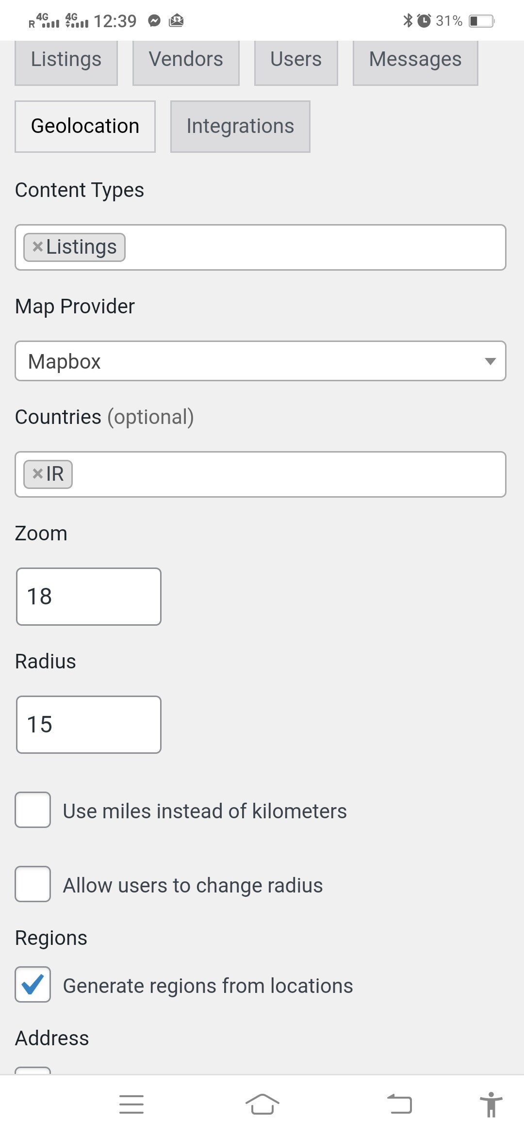Tap the Messenger notification icon in status bar
Image resolution: width=524 pixels, height=1135 pixels.
pyautogui.click(x=154, y=21)
